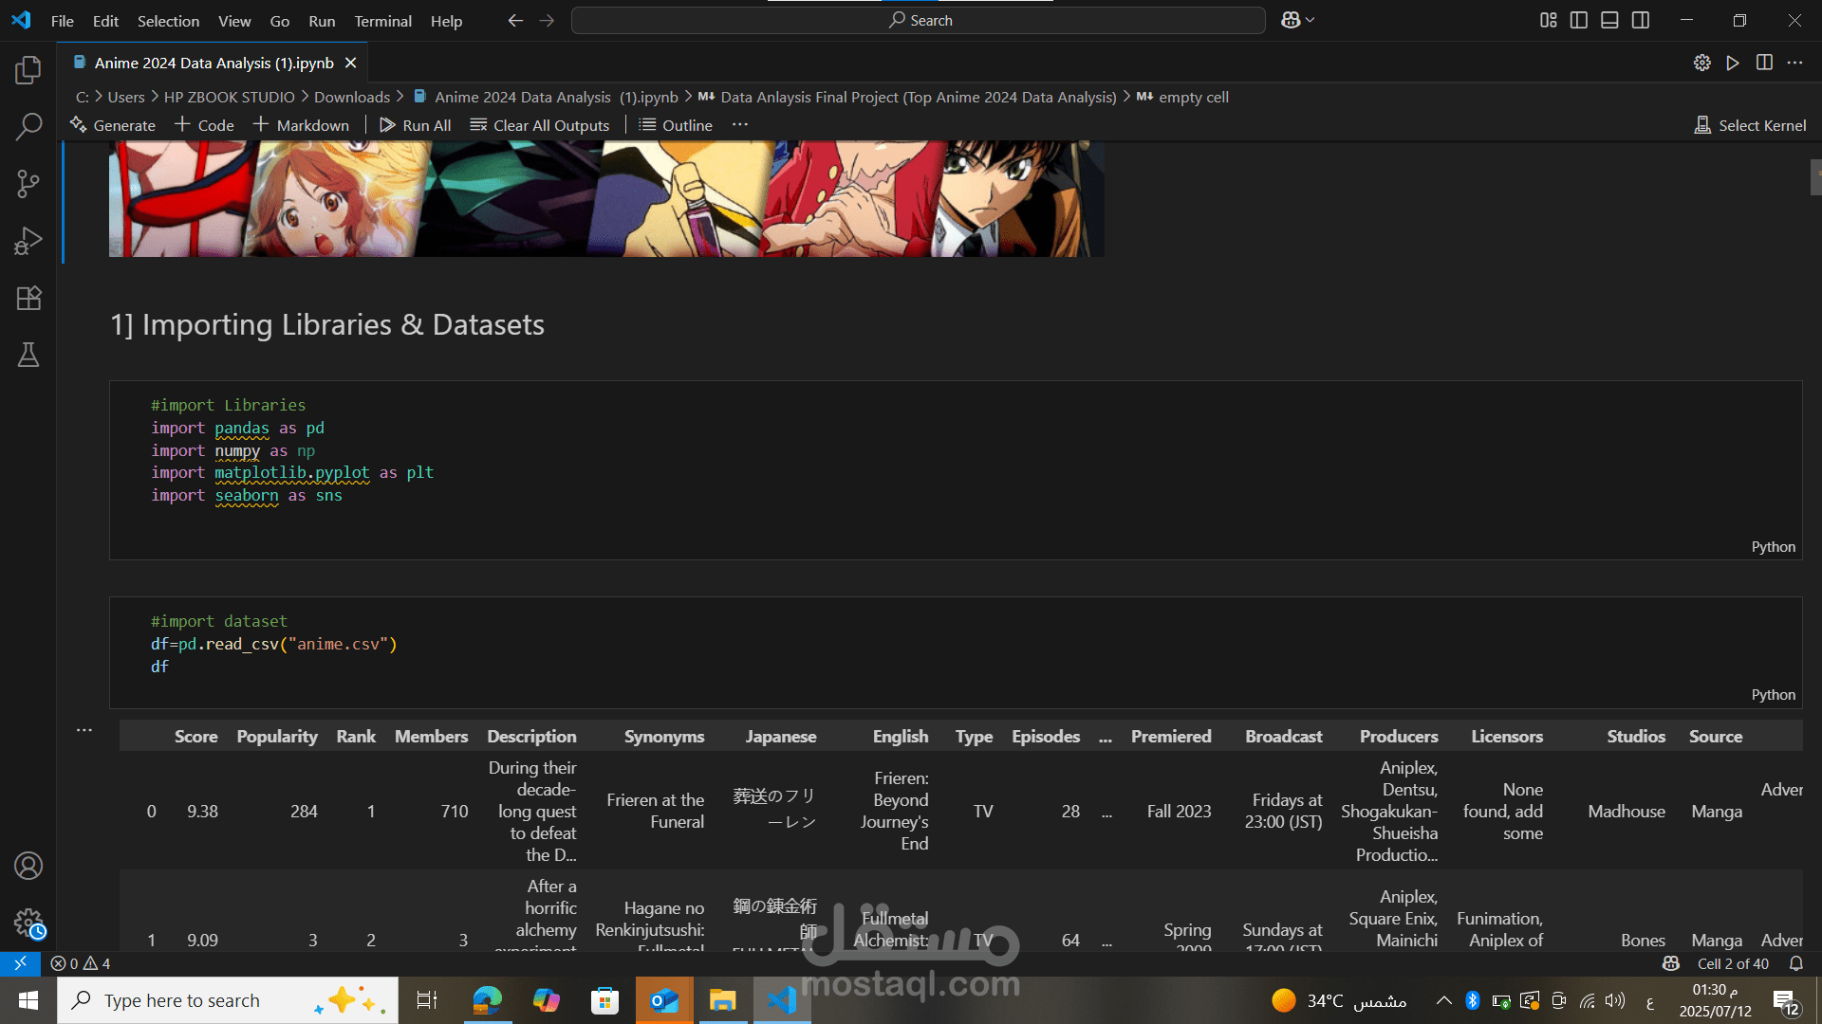Expand the HP ZBOOK STUDIO breadcrumb
This screenshot has width=1822, height=1024.
(x=230, y=97)
